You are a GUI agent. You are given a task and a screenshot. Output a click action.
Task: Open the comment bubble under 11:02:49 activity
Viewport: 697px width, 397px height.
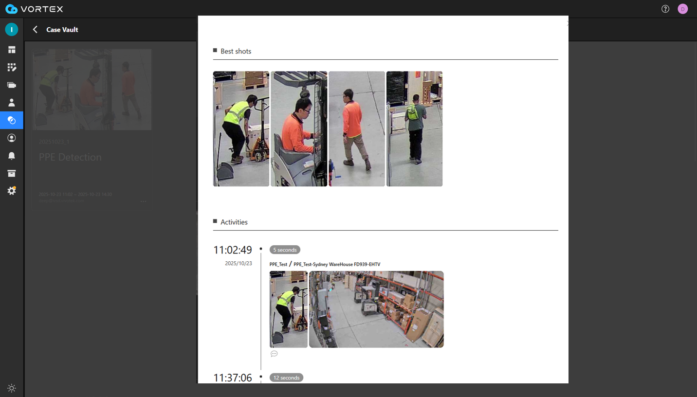pos(274,354)
